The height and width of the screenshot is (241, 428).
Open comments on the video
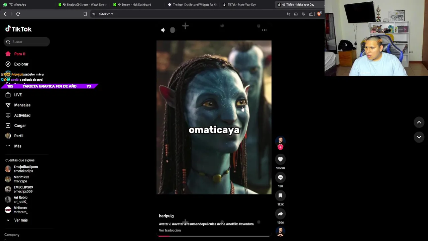[x=280, y=177]
